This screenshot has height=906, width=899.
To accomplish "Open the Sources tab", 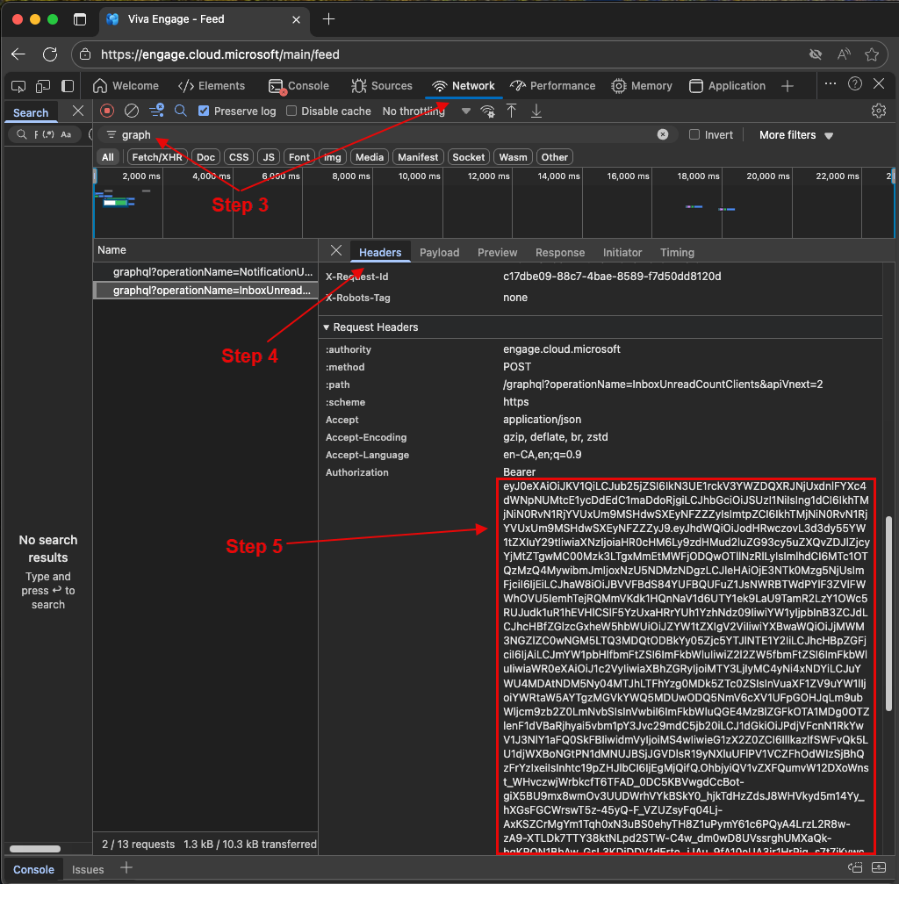I will click(381, 86).
